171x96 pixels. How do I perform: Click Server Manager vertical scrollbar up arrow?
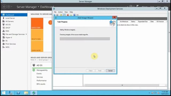coord(169,11)
